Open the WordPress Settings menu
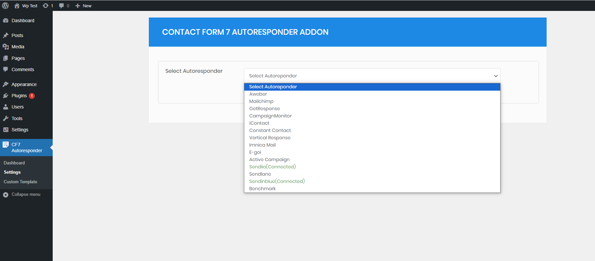The width and height of the screenshot is (595, 261). click(x=26, y=130)
